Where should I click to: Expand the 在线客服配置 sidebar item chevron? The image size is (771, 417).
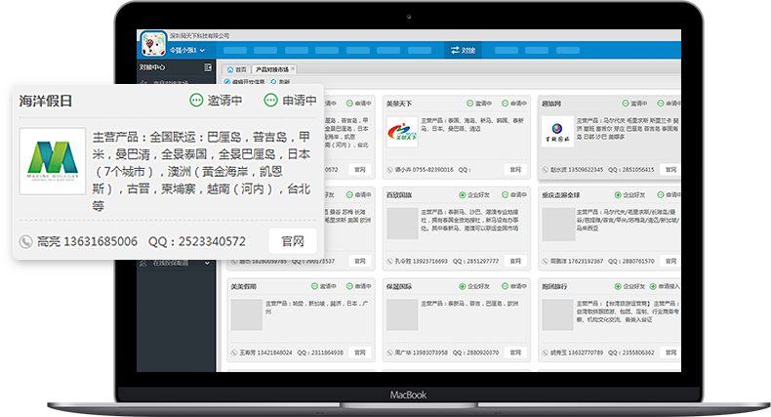point(207,264)
